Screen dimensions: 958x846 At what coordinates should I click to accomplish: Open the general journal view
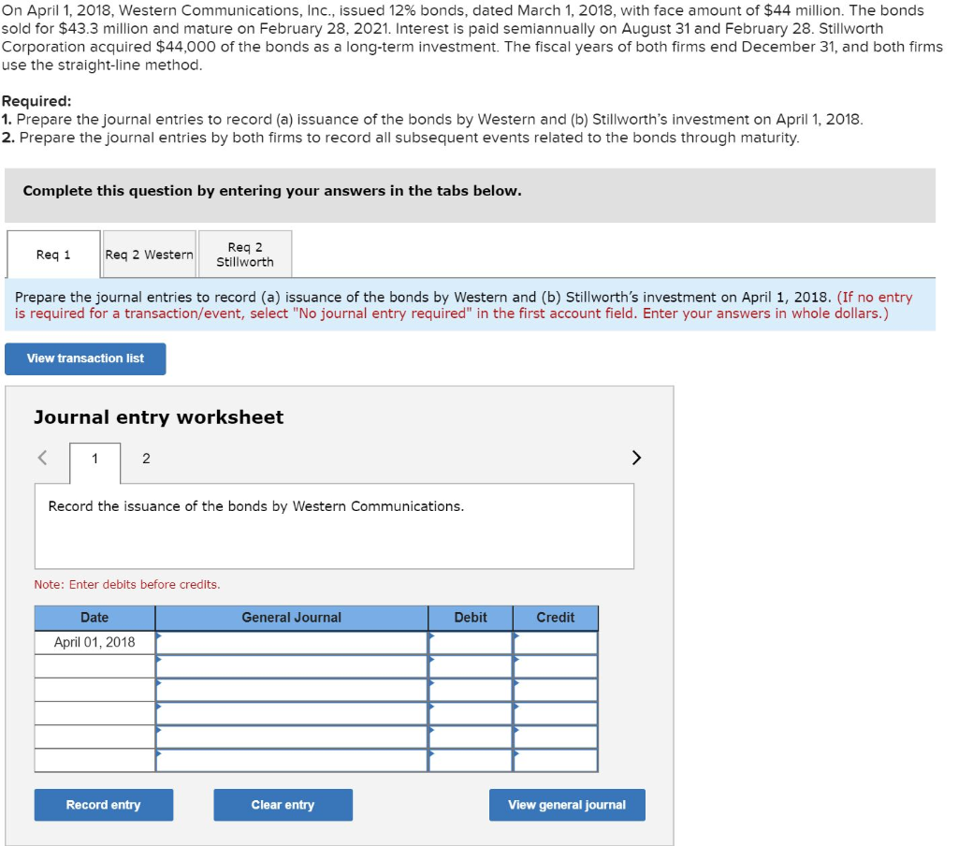click(x=567, y=805)
